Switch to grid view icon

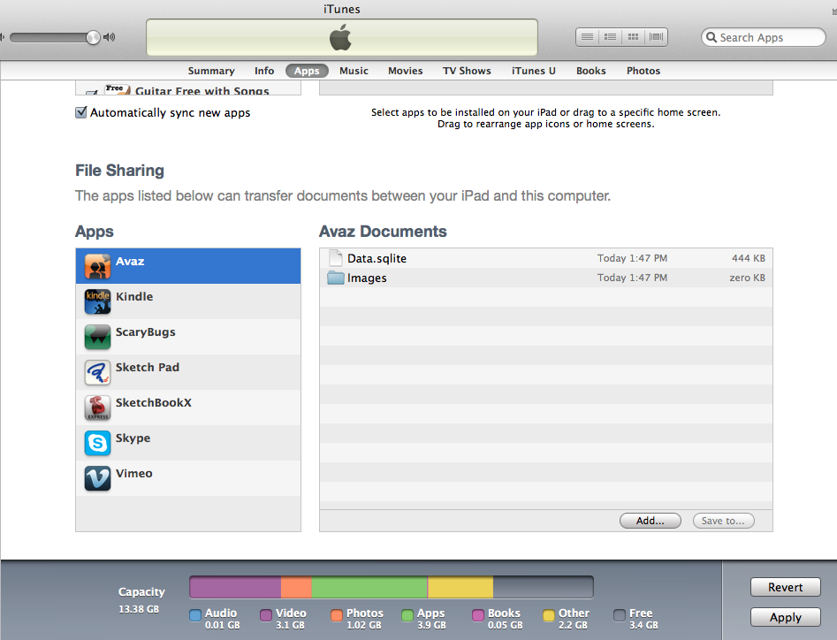pos(633,37)
